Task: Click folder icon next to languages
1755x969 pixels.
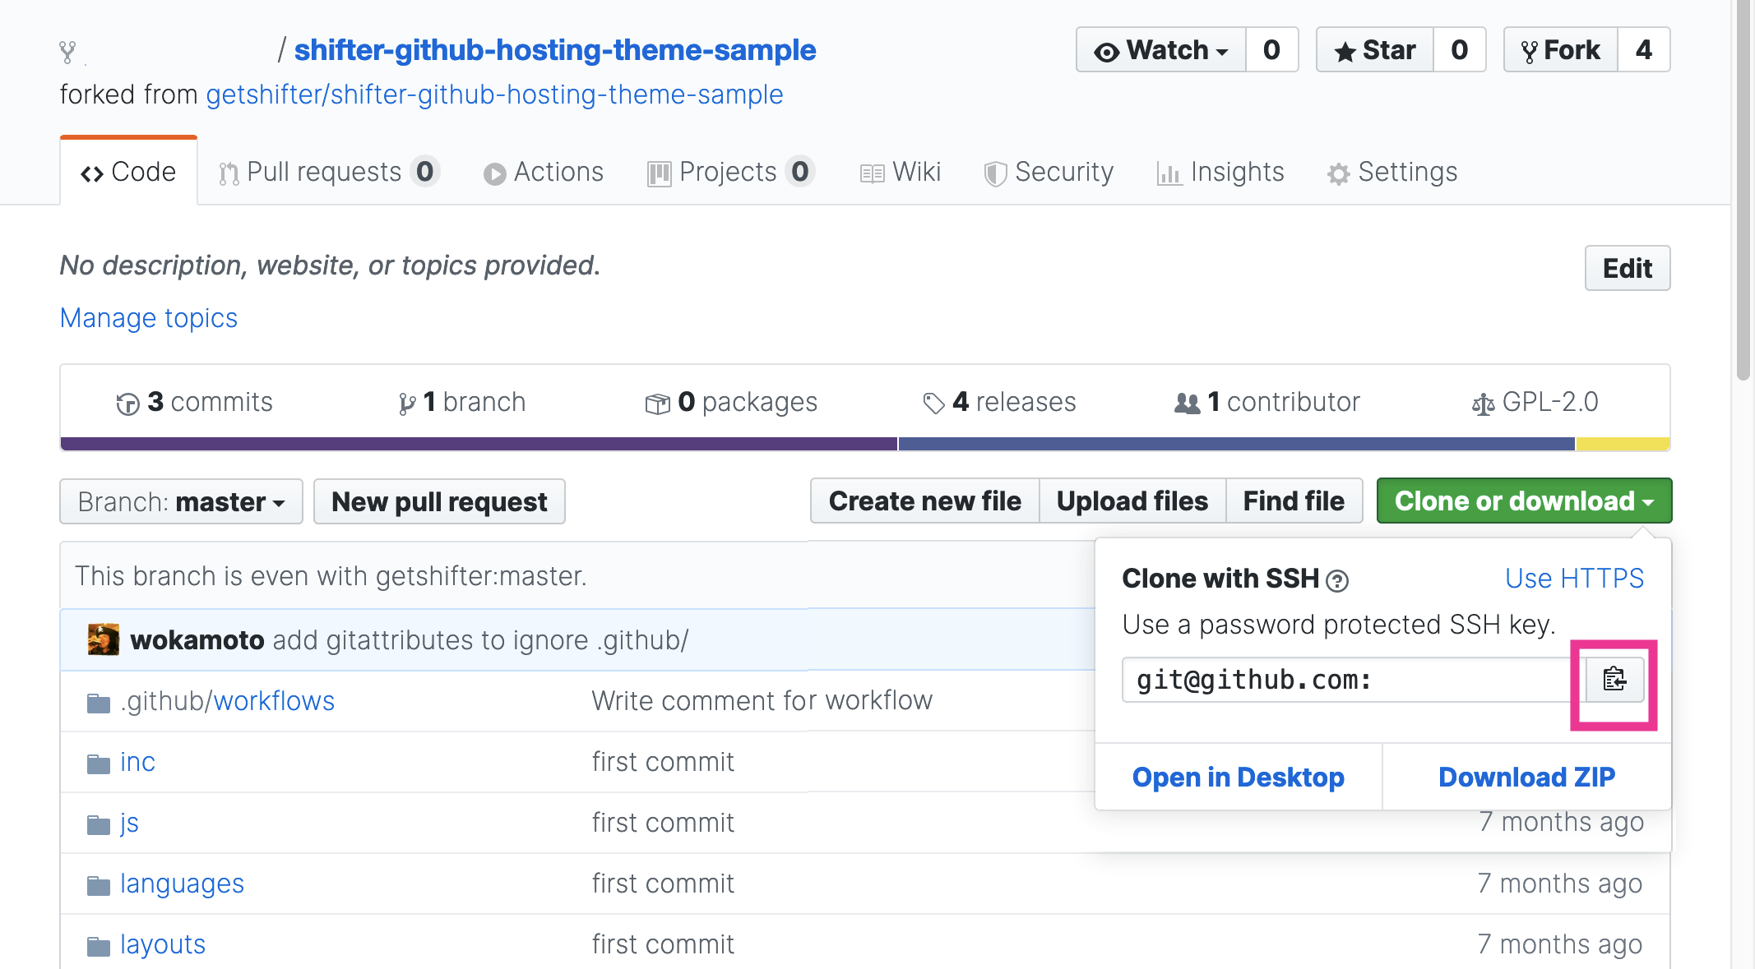Action: coord(99,885)
